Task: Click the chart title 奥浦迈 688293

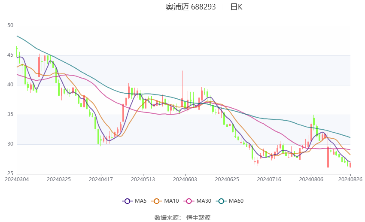Action: point(191,7)
